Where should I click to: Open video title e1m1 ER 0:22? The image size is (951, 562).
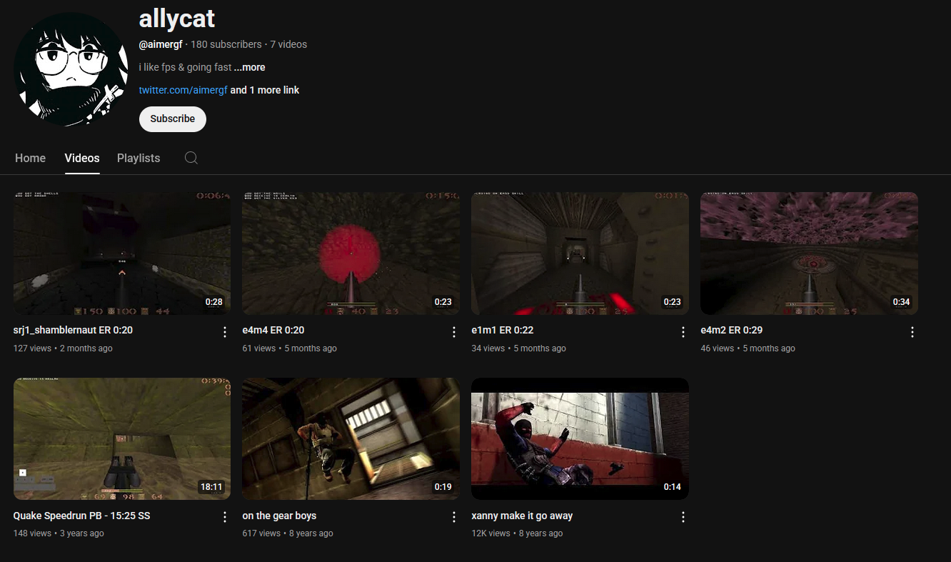tap(503, 330)
